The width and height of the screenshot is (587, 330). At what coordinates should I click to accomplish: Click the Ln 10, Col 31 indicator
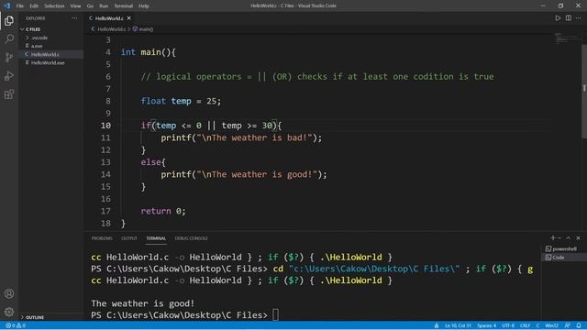(458, 325)
